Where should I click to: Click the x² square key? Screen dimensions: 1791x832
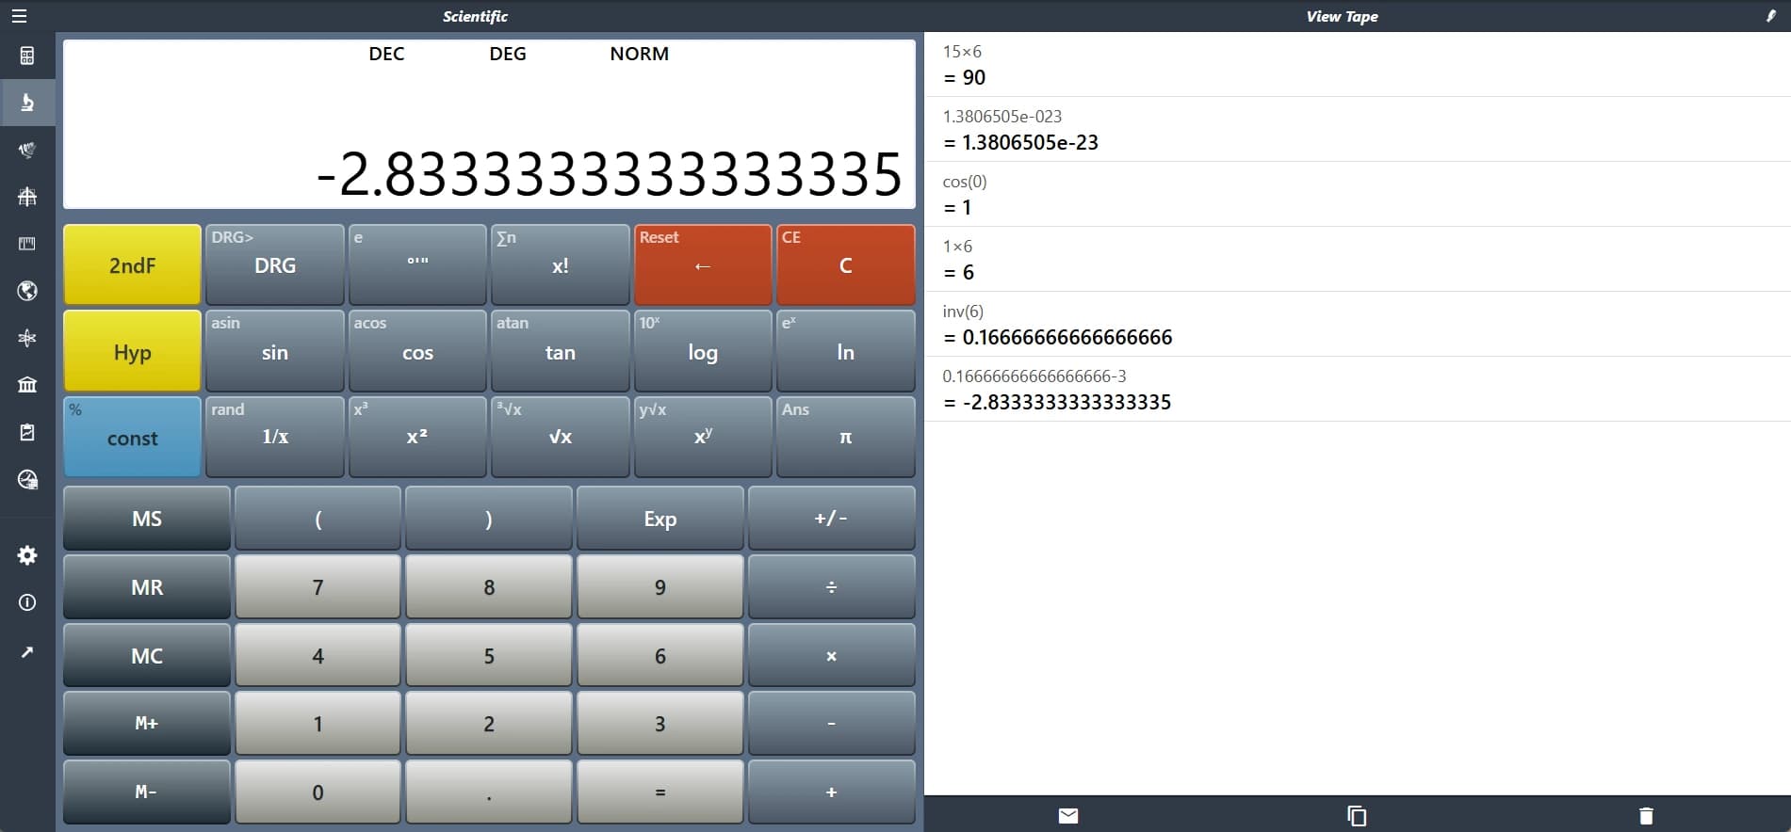click(x=417, y=437)
